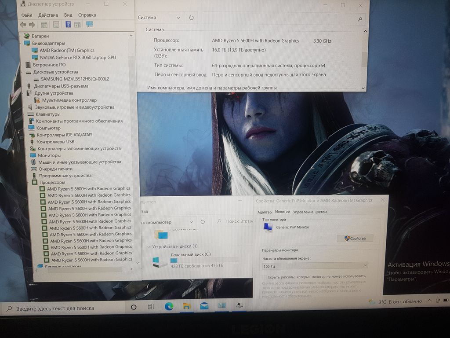The width and height of the screenshot is (450, 338).
Task: Switch to the Адаптер tab
Action: click(264, 212)
